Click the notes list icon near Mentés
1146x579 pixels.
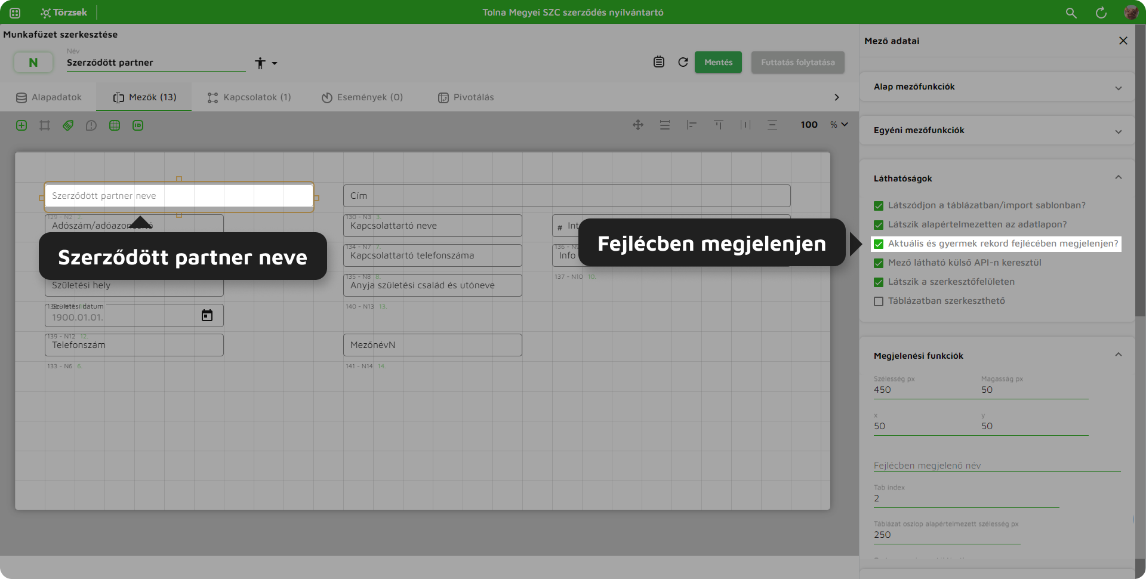click(659, 62)
